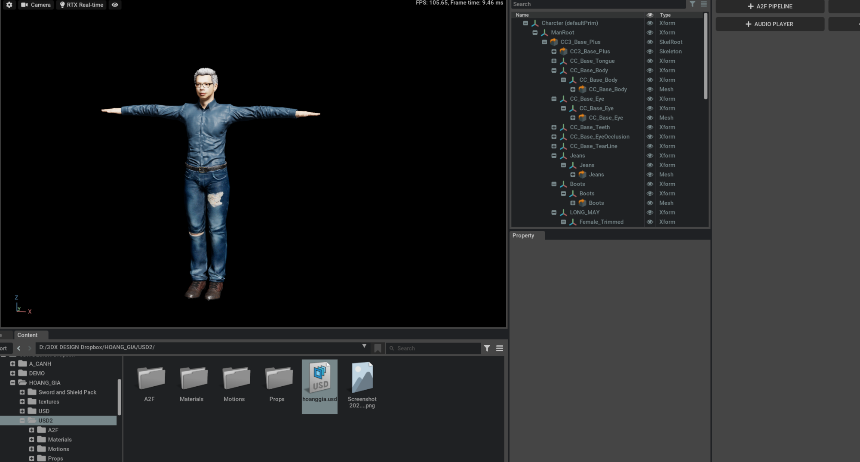Expand the A_CANH folder
Viewport: 860px width, 462px height.
(12, 364)
